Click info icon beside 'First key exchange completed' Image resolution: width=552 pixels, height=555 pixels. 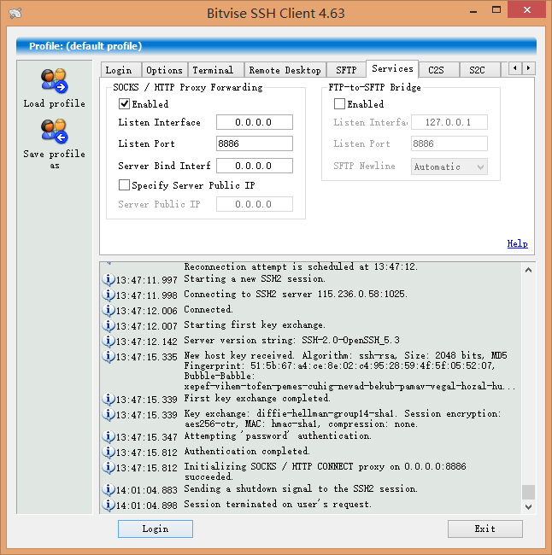click(109, 400)
